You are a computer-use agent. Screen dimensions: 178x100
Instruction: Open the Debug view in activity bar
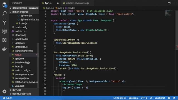[x=4, y=31]
